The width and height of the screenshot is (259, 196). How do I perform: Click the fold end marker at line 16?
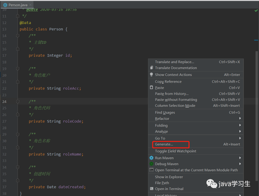(x=18, y=49)
